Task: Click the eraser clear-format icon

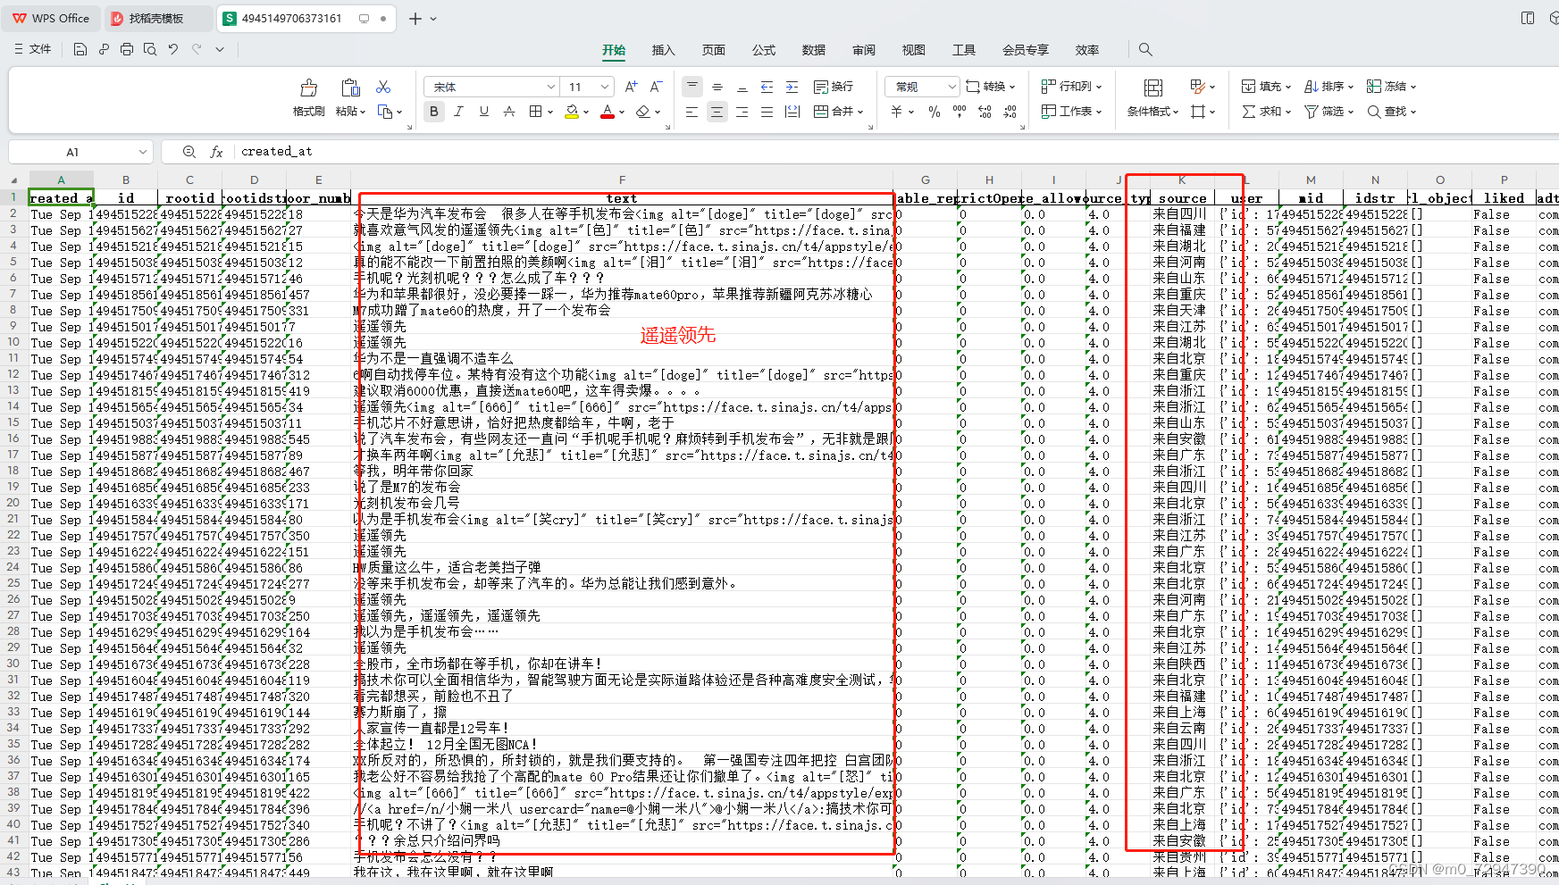Action: (642, 112)
